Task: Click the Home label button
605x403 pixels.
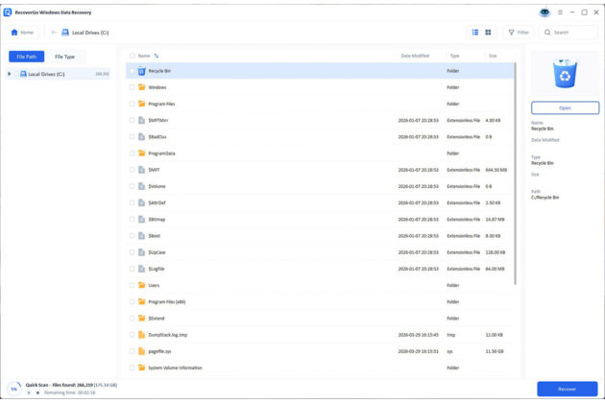Action: 22,33
